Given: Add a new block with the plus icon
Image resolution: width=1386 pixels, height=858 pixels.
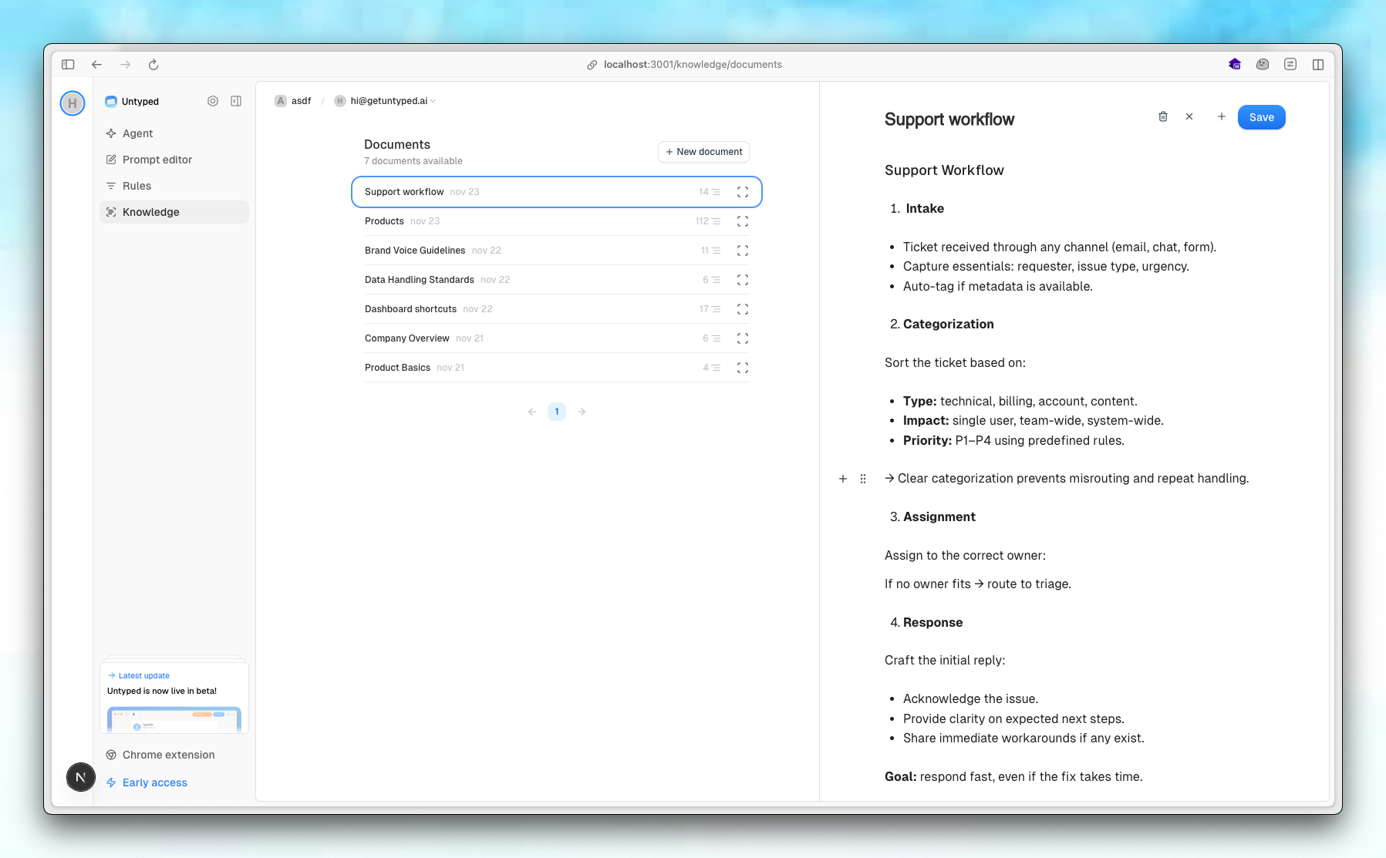Looking at the screenshot, I should [x=842, y=479].
